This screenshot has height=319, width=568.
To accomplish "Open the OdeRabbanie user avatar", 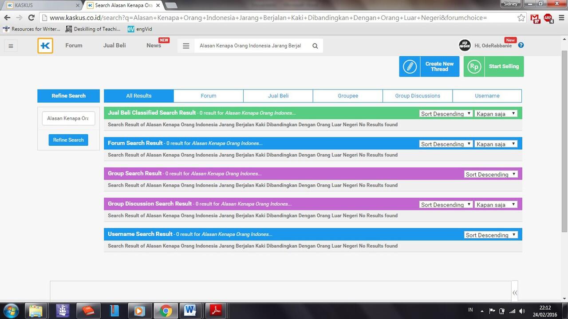I will 465,45.
